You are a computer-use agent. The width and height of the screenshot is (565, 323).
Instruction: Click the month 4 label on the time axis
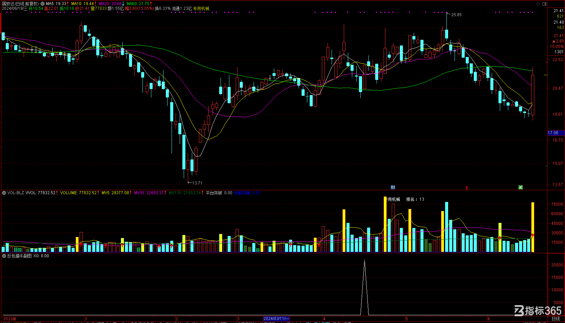(324, 319)
